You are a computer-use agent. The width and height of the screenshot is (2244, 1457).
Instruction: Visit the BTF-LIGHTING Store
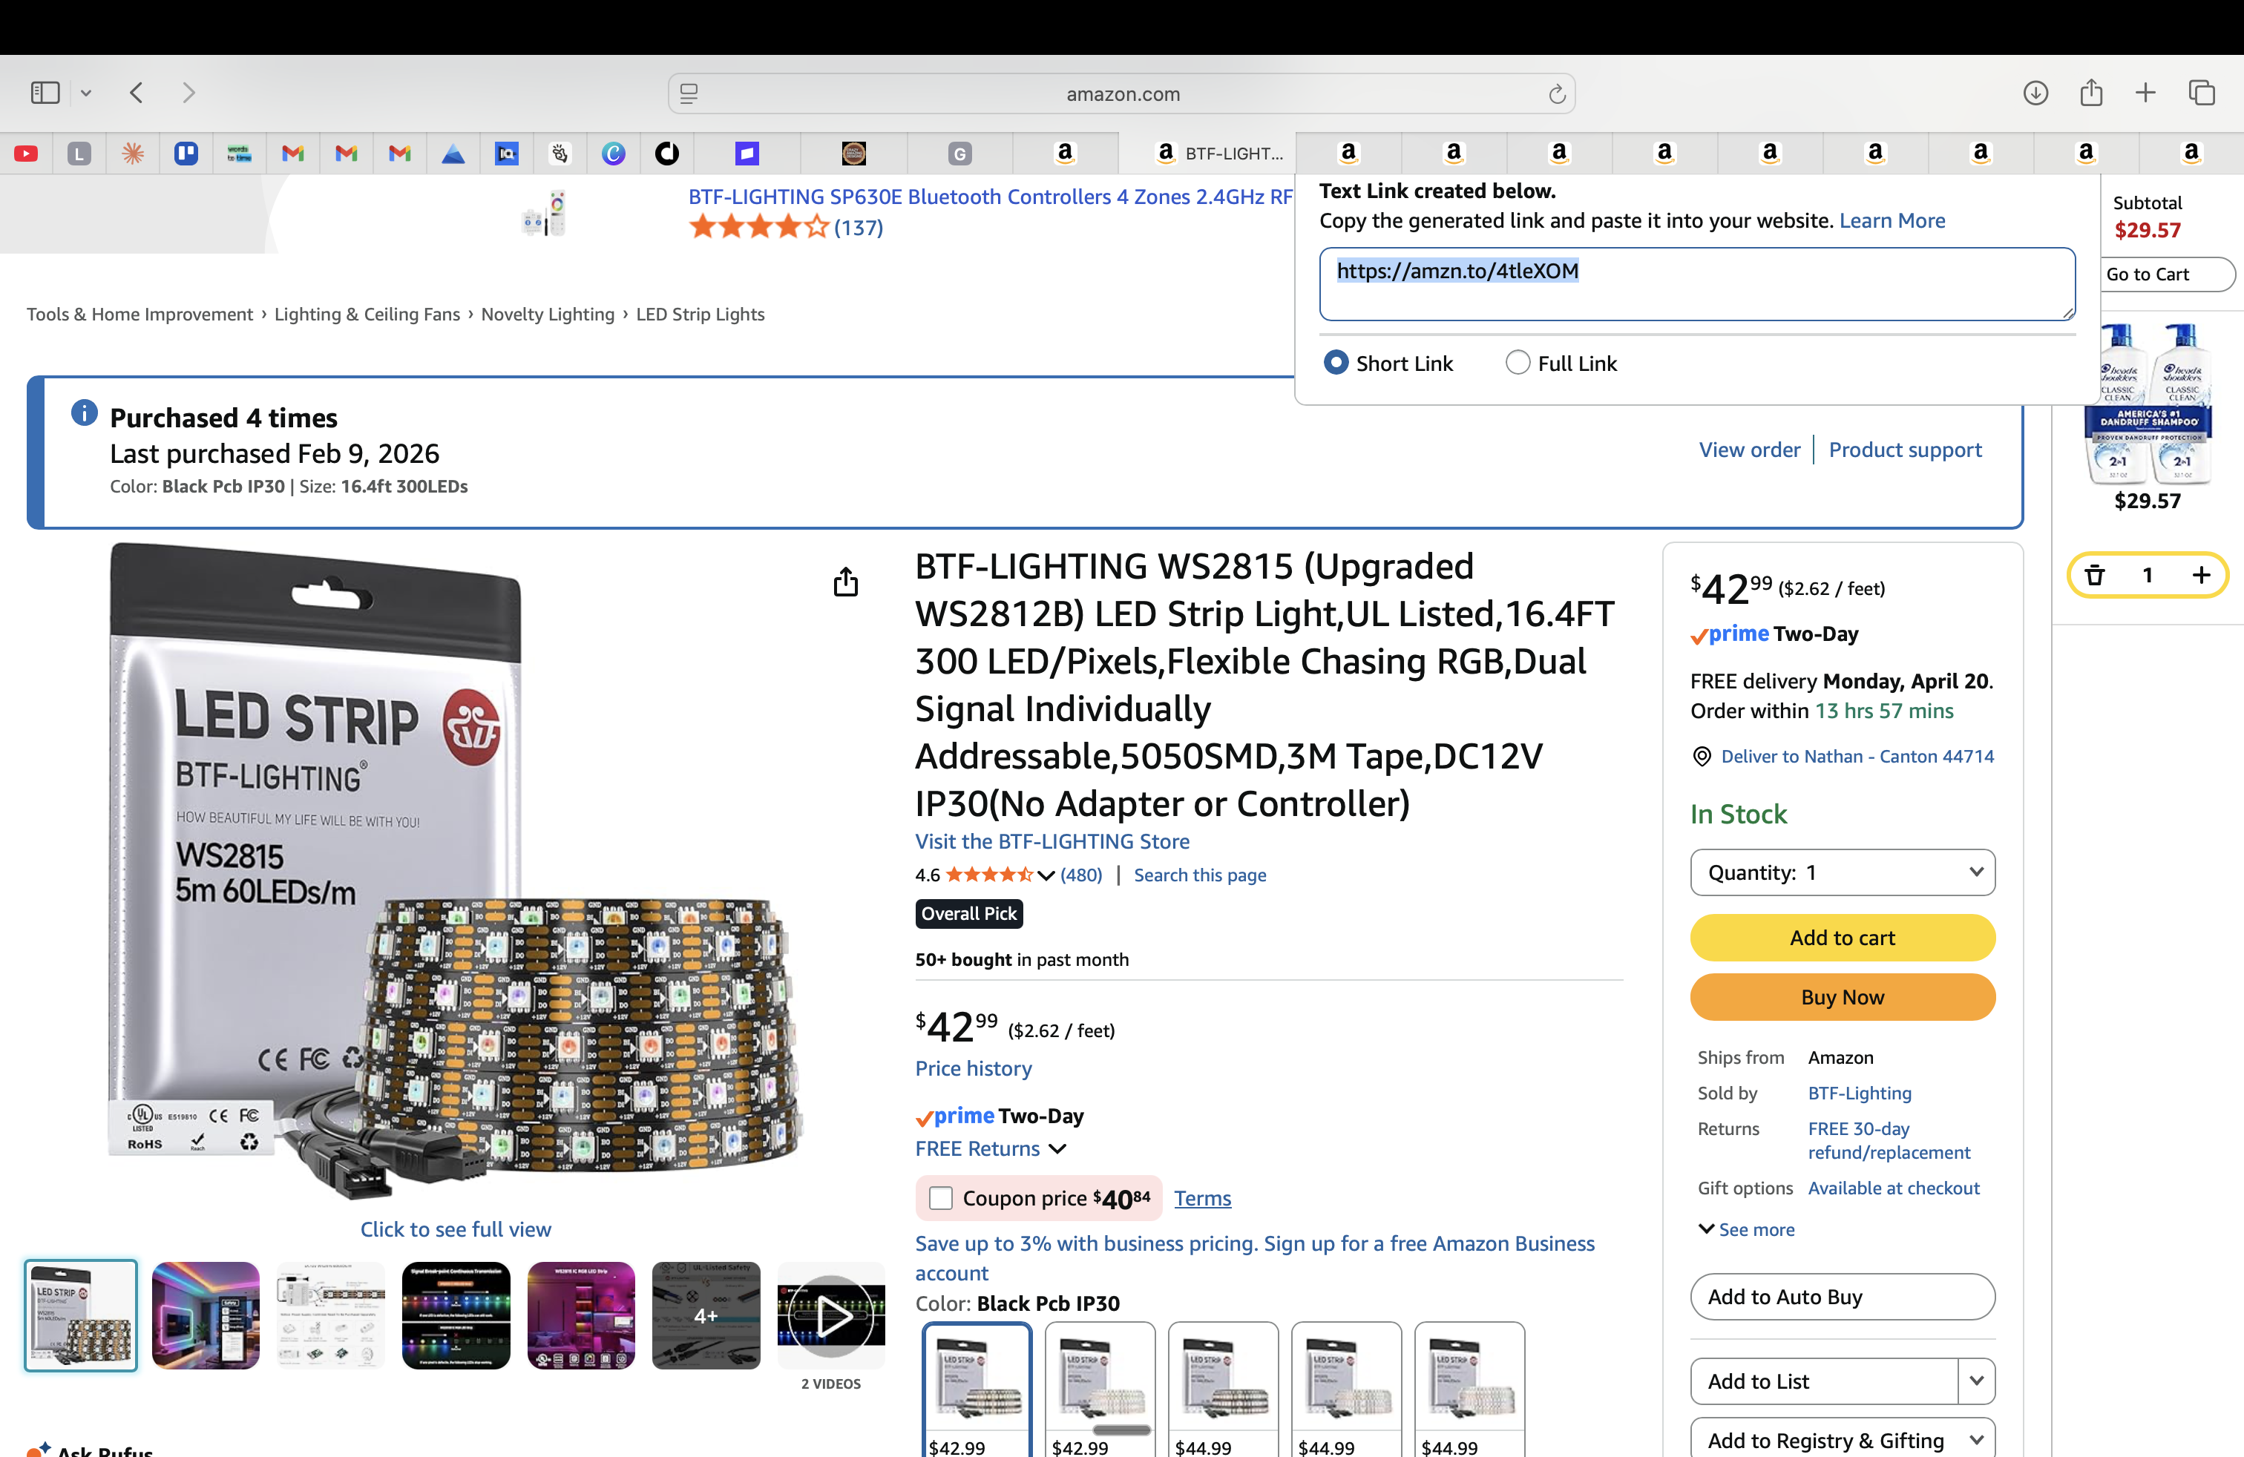click(x=1052, y=841)
